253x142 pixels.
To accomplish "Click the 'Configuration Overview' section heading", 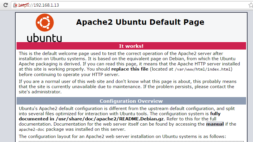I will 131,101.
